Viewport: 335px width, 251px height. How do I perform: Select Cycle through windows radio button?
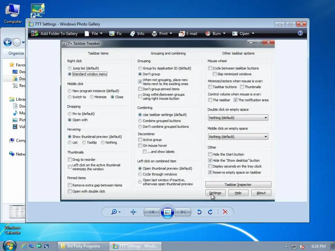(x=140, y=174)
